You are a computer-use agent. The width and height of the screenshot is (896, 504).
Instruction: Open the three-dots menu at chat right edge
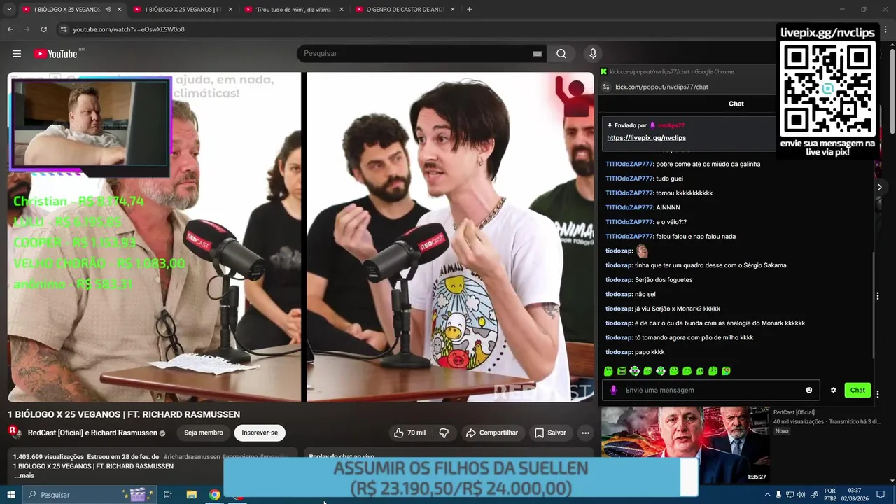[x=878, y=296]
